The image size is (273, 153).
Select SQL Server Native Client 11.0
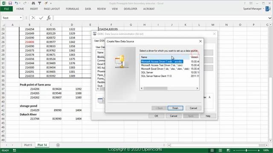156,76
